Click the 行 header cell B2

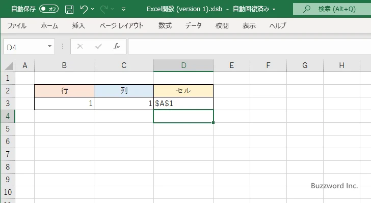click(64, 91)
